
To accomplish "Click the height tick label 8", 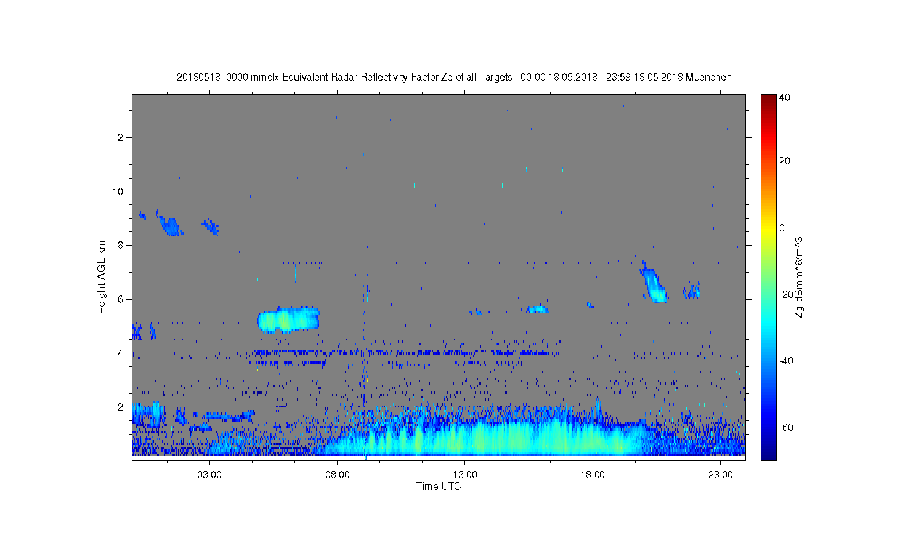I will 121,245.
